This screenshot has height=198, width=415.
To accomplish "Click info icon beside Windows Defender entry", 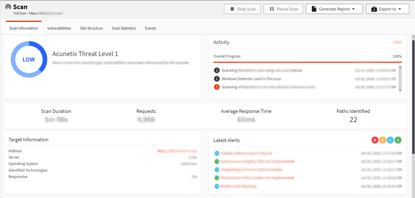I will (x=217, y=79).
